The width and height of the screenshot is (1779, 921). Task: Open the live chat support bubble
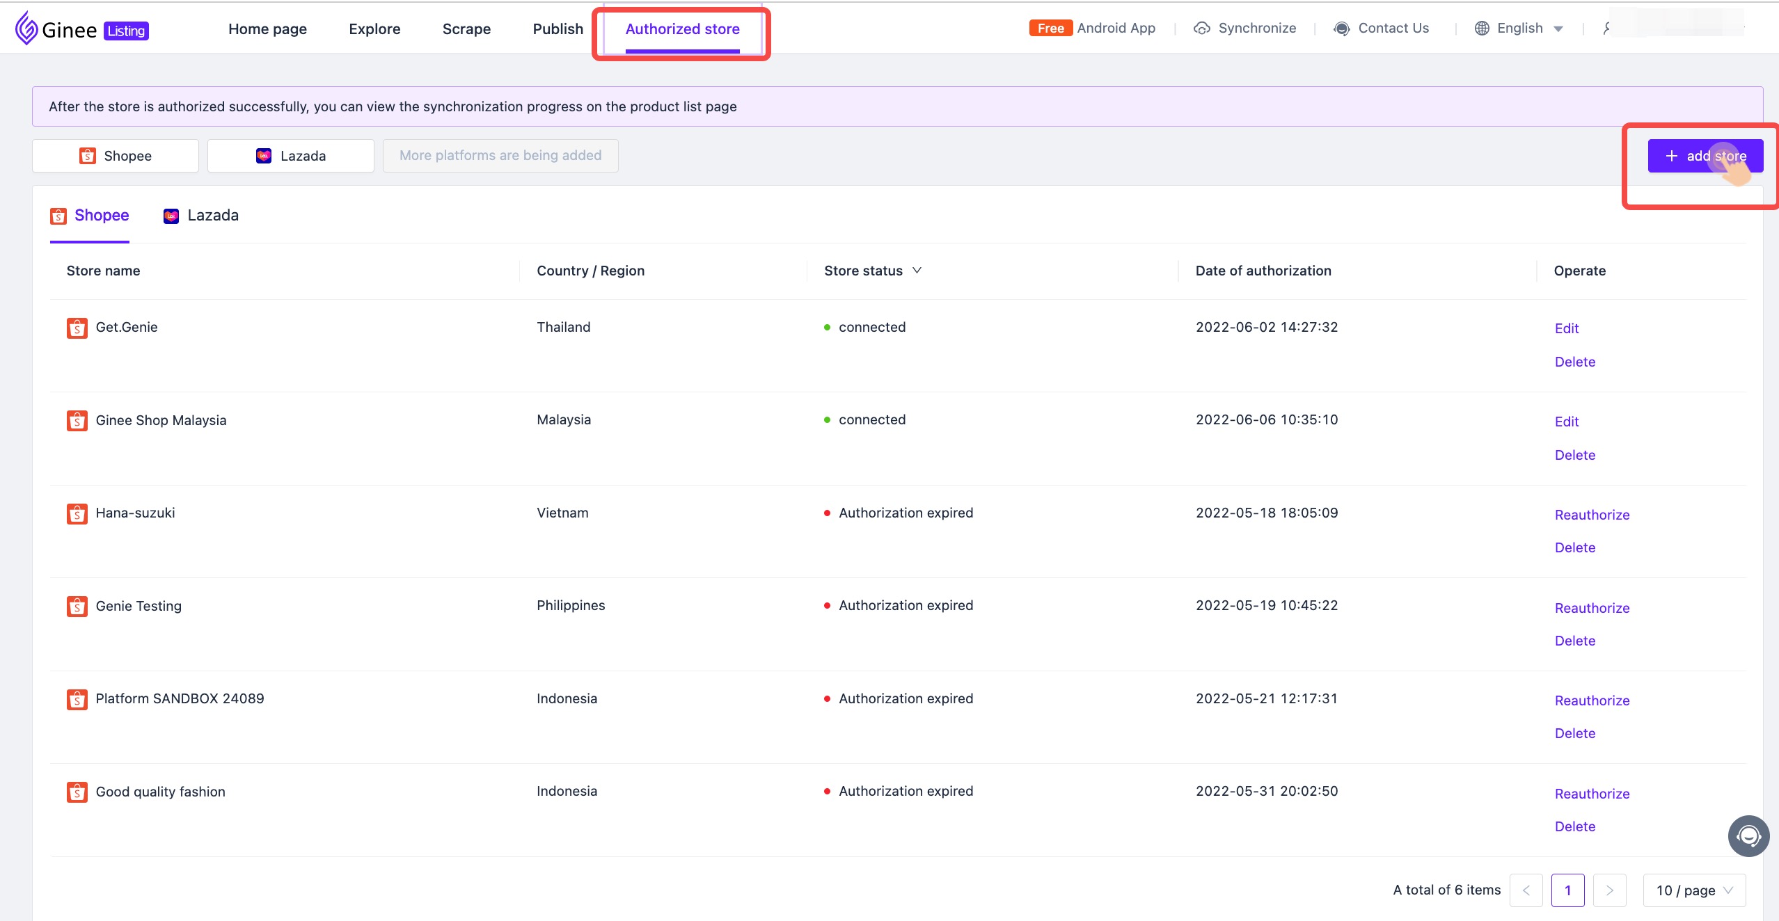tap(1748, 835)
